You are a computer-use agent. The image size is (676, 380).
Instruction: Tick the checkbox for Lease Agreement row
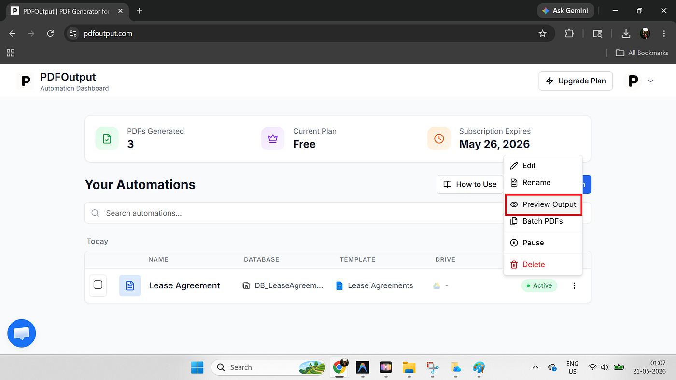pyautogui.click(x=98, y=285)
